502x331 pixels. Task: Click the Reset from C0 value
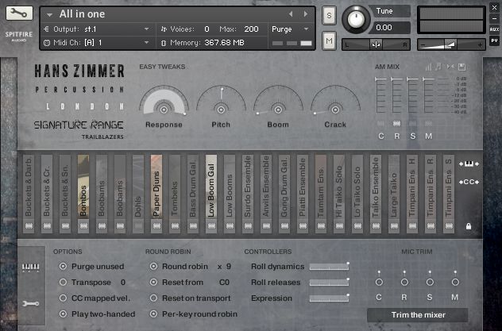point(224,283)
